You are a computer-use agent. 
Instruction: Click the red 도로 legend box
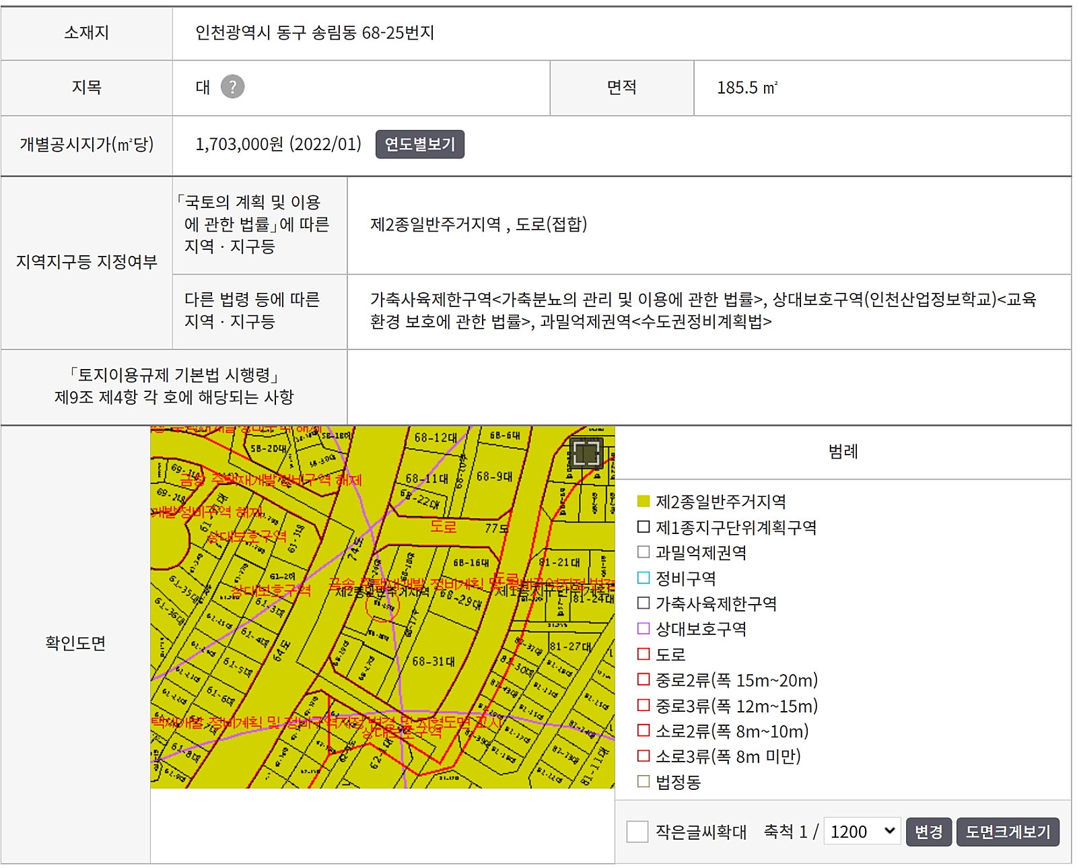coord(644,654)
